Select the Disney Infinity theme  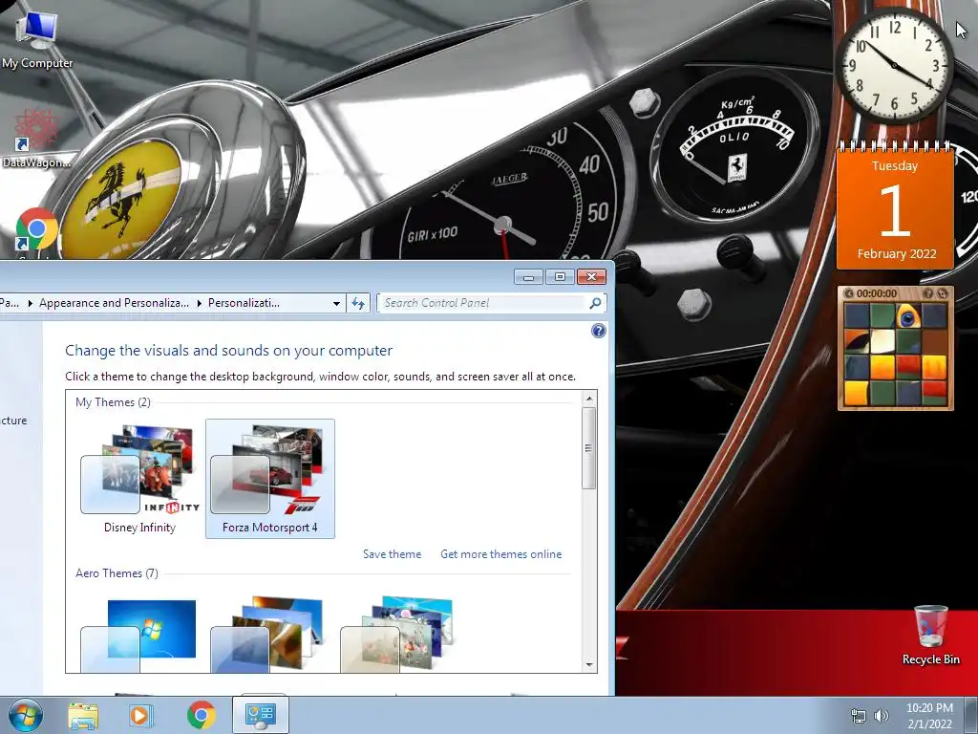[x=139, y=479]
